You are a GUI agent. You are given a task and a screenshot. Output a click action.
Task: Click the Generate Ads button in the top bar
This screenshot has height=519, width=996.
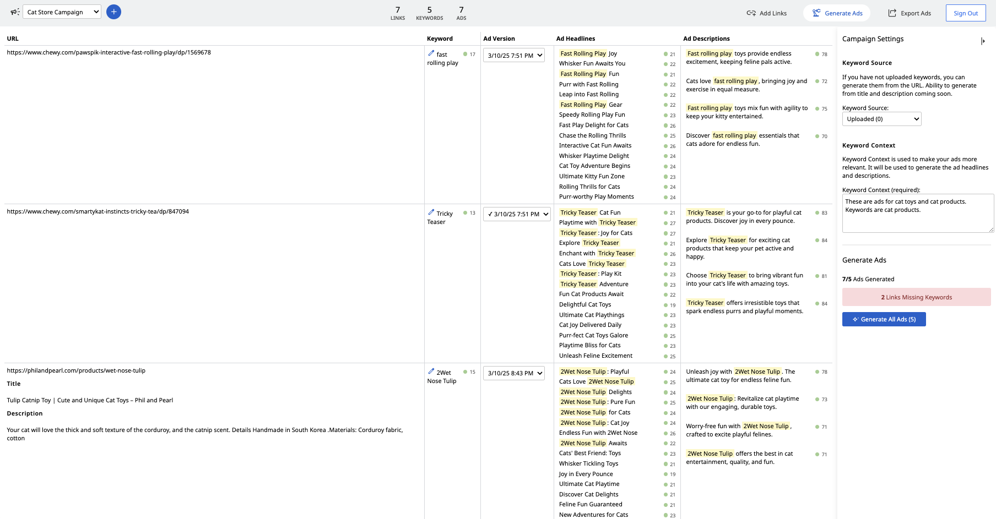(x=837, y=13)
